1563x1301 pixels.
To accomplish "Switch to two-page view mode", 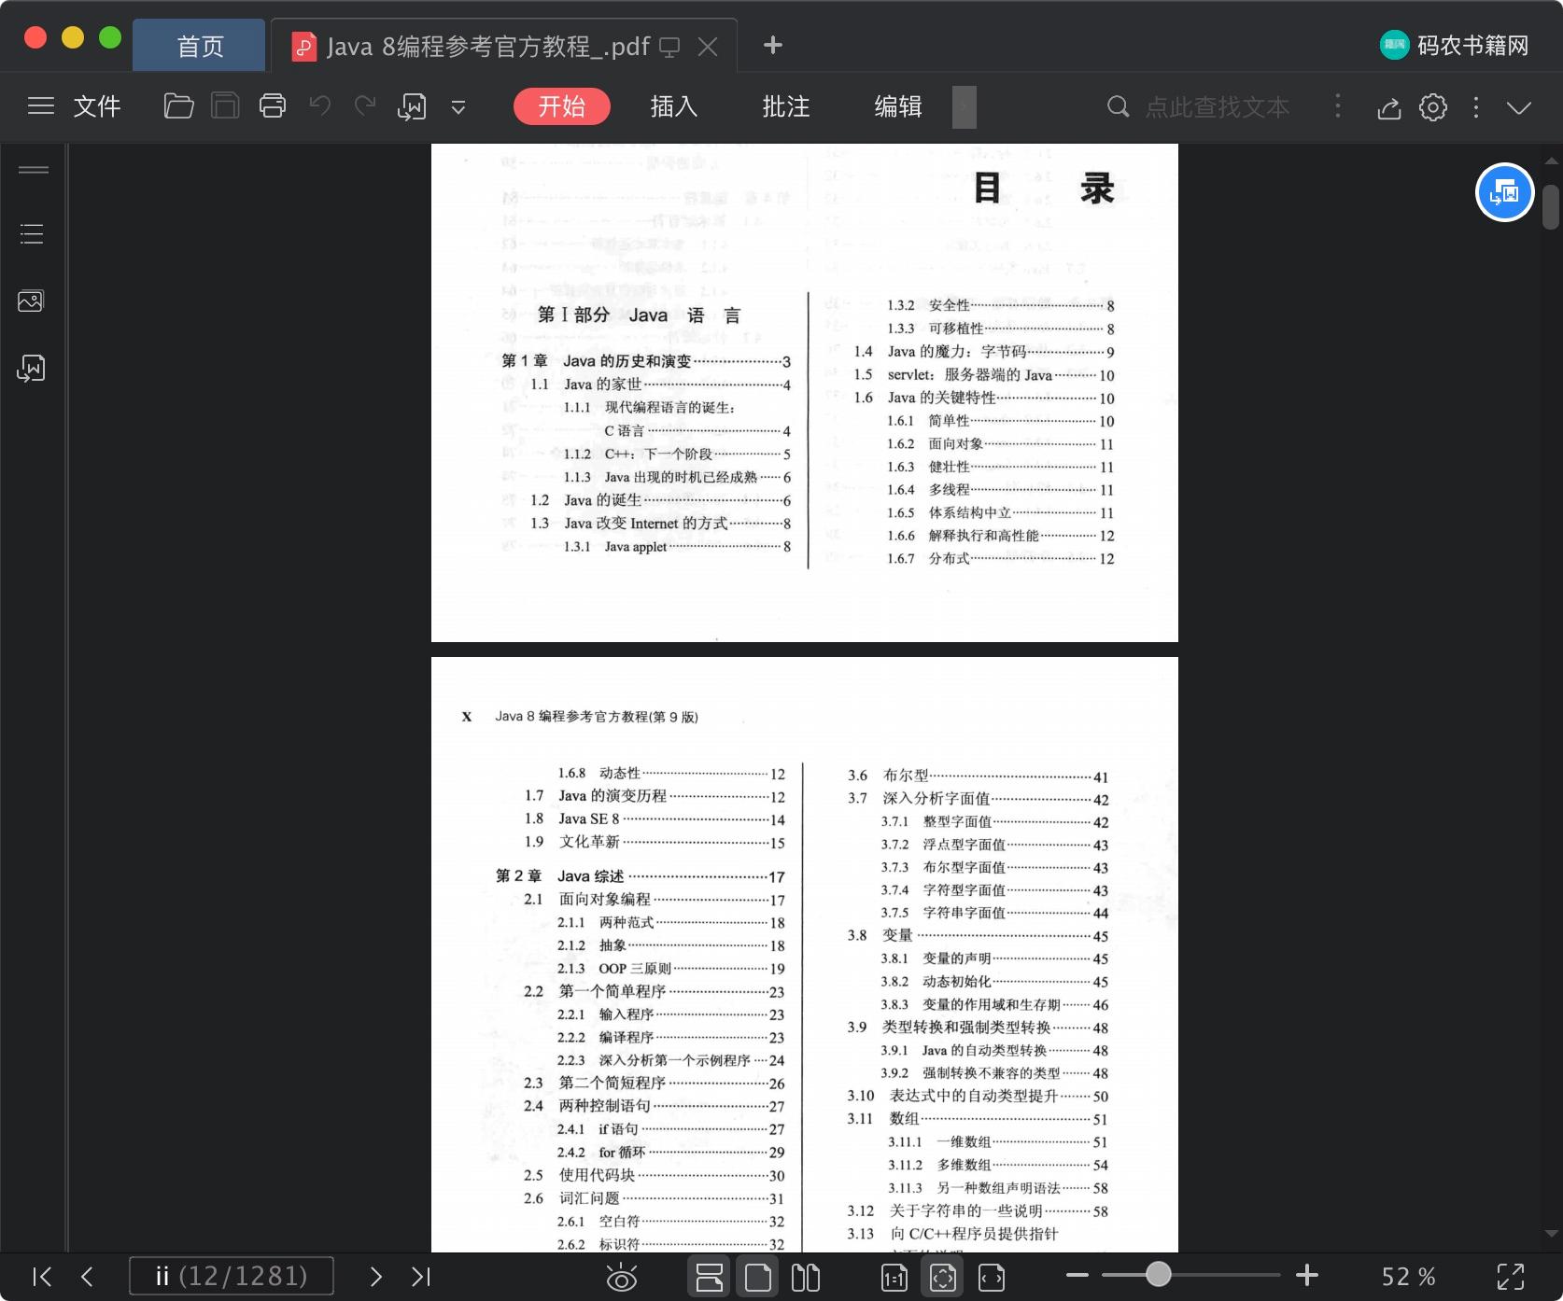I will pyautogui.click(x=806, y=1277).
